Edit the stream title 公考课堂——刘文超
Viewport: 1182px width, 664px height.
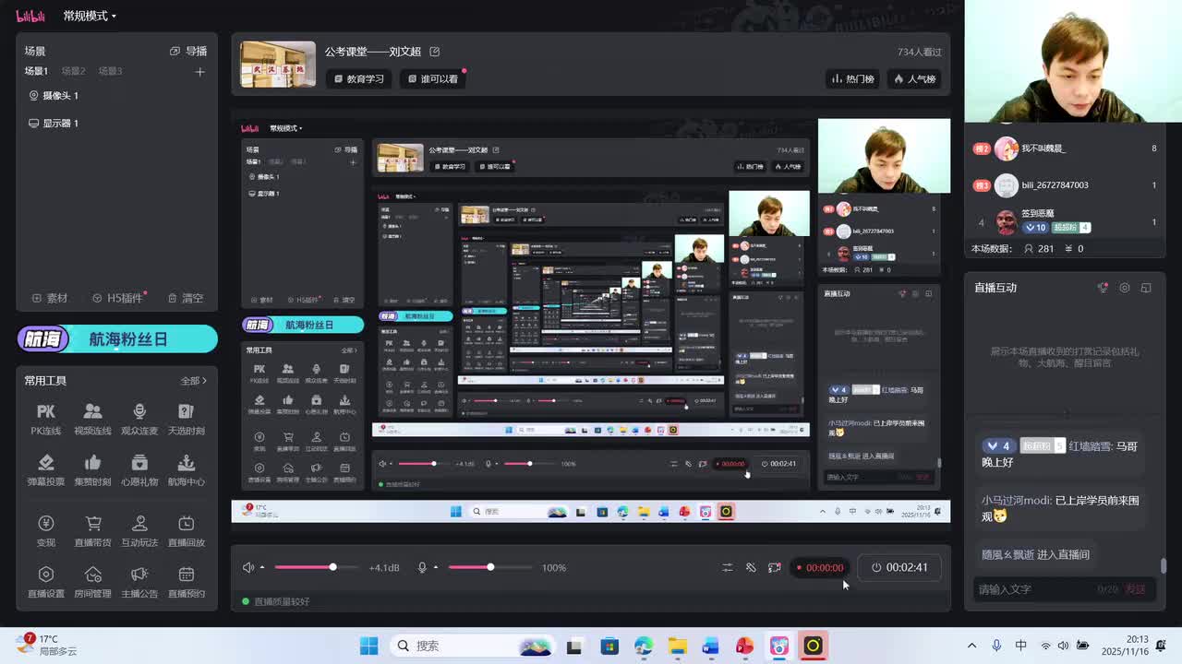tap(435, 52)
